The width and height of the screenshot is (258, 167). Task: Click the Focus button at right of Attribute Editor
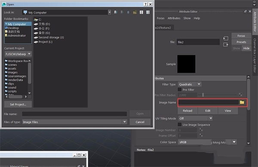241,36
